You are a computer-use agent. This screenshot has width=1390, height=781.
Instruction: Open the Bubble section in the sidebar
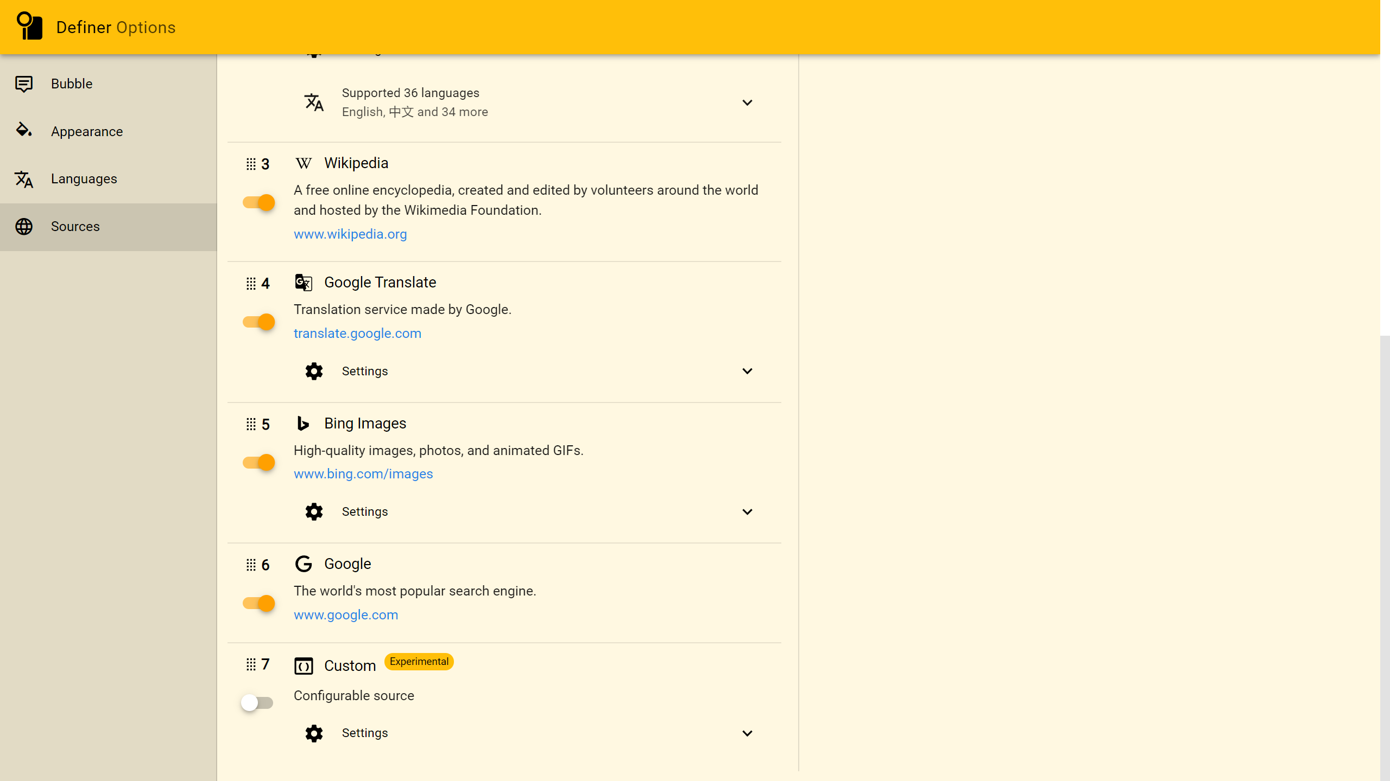tap(72, 84)
